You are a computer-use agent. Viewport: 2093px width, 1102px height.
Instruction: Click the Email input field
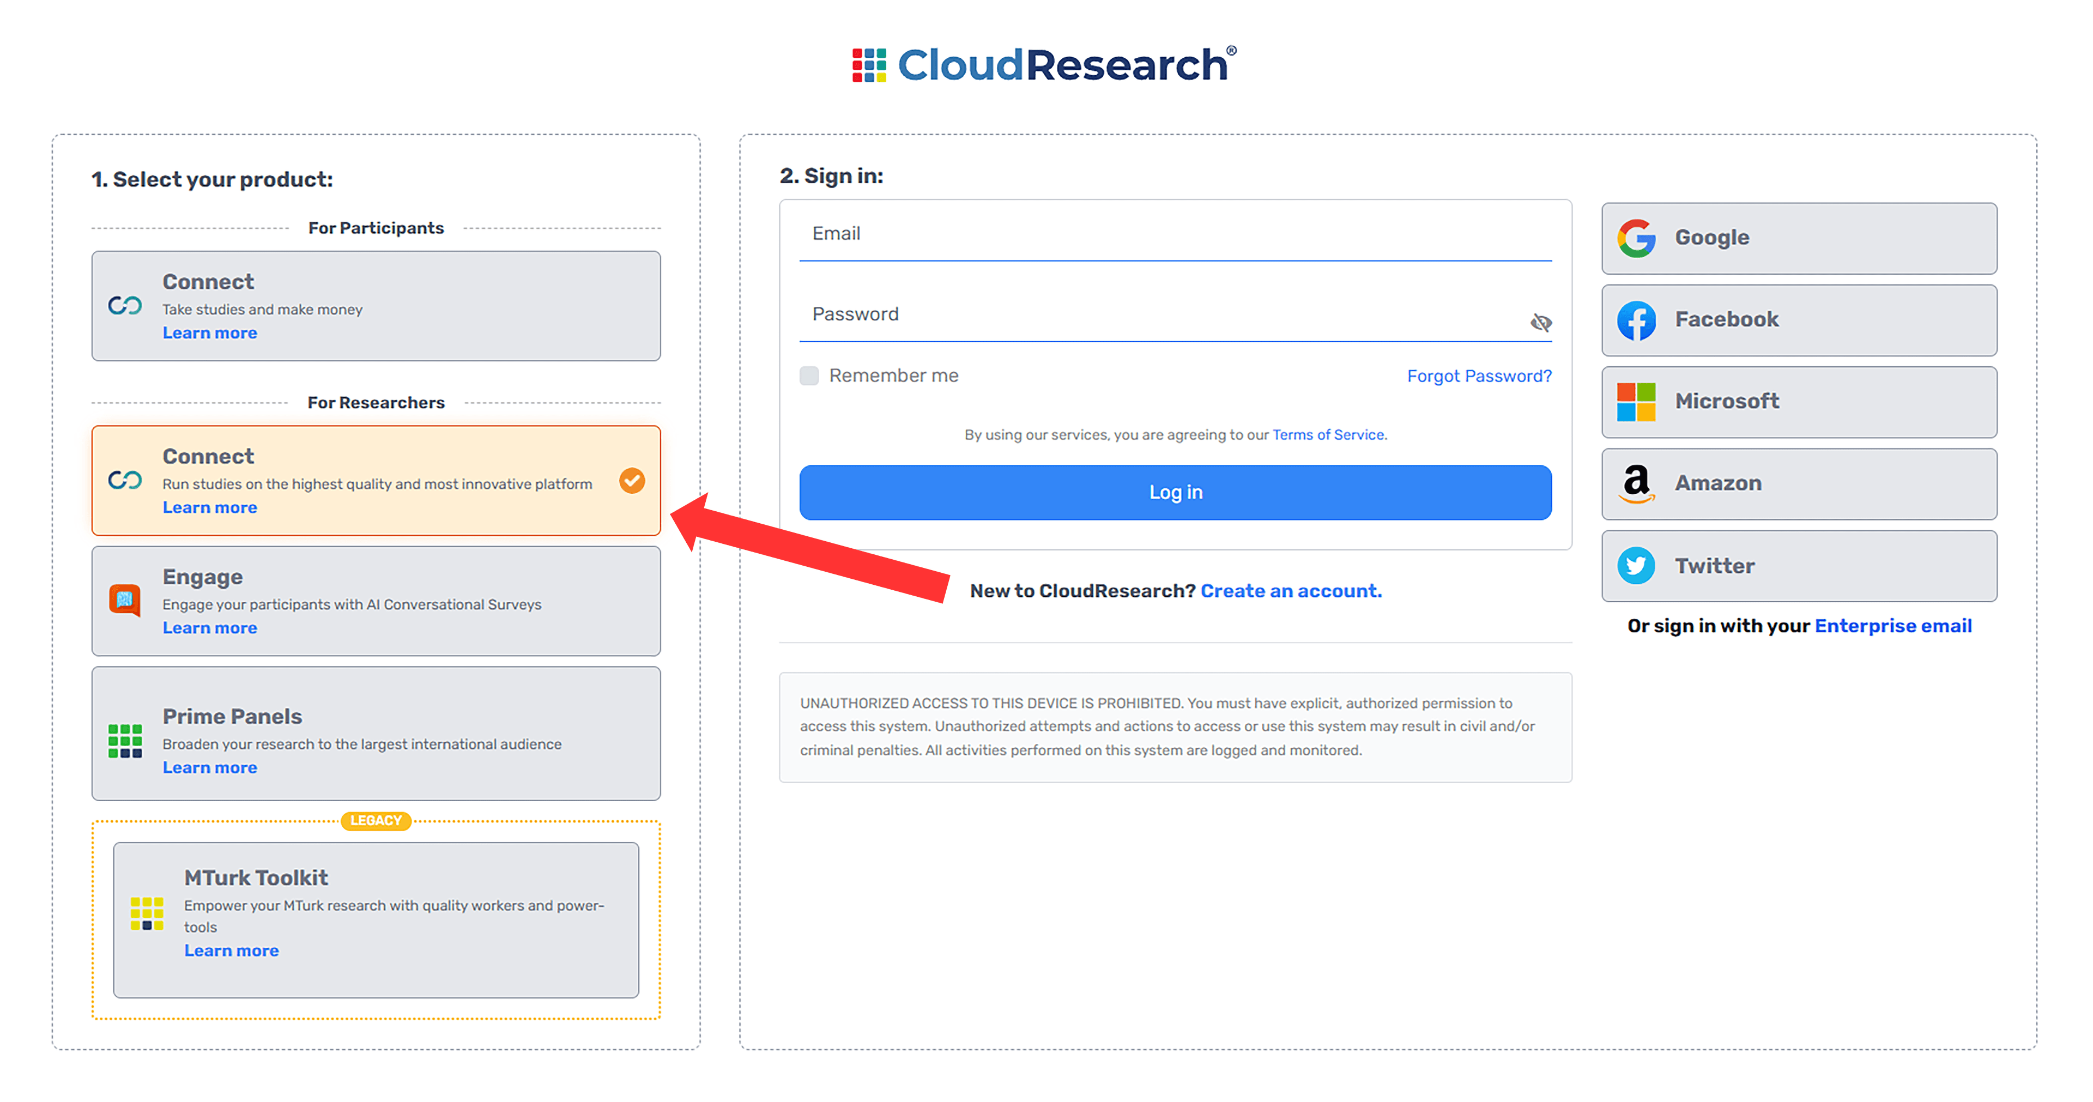tap(1176, 234)
